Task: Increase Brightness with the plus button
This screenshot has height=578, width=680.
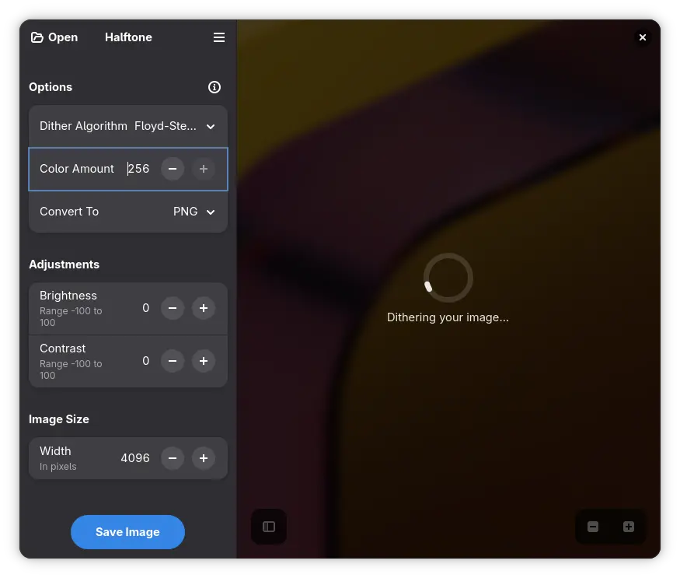Action: [x=204, y=308]
